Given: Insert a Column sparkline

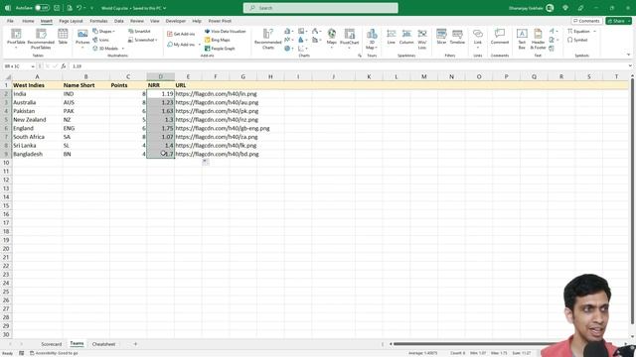Looking at the screenshot, I should tap(406, 37).
